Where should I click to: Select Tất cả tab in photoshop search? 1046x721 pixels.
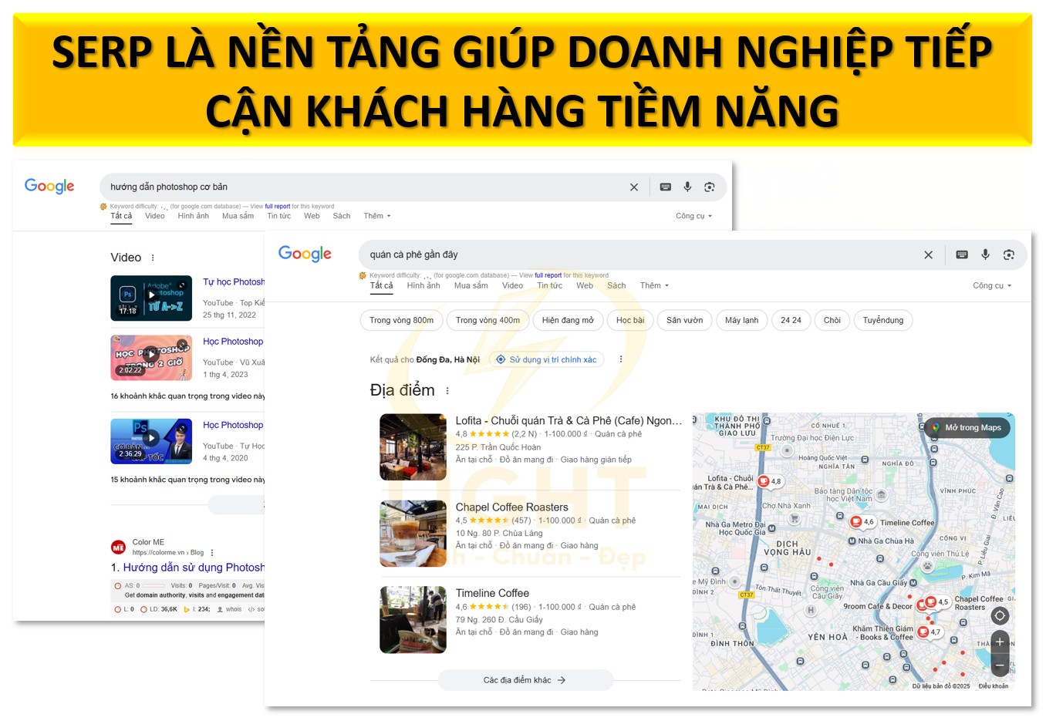coord(121,216)
